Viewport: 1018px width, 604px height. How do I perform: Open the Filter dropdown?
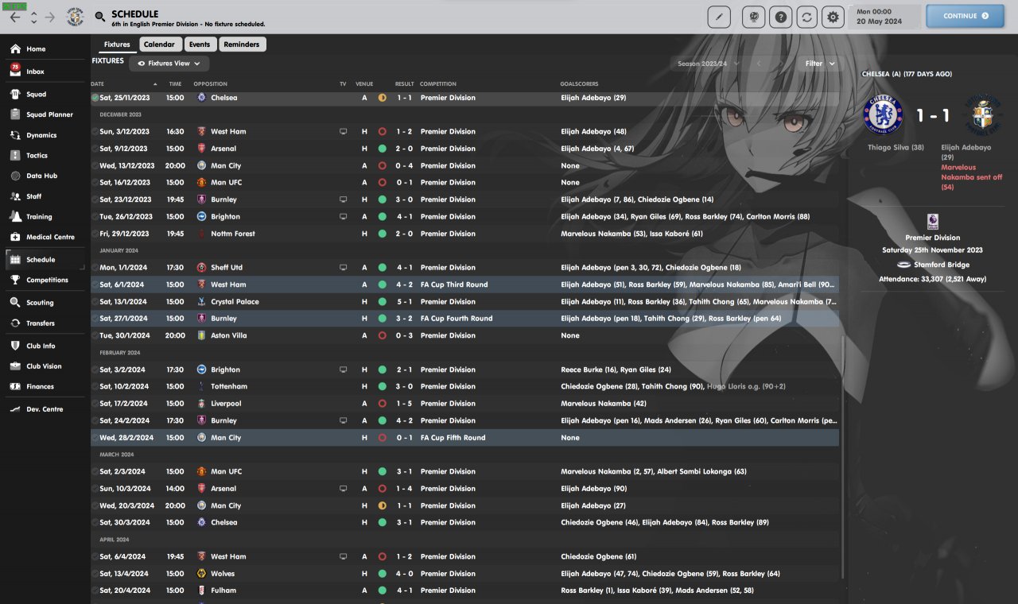coord(820,64)
